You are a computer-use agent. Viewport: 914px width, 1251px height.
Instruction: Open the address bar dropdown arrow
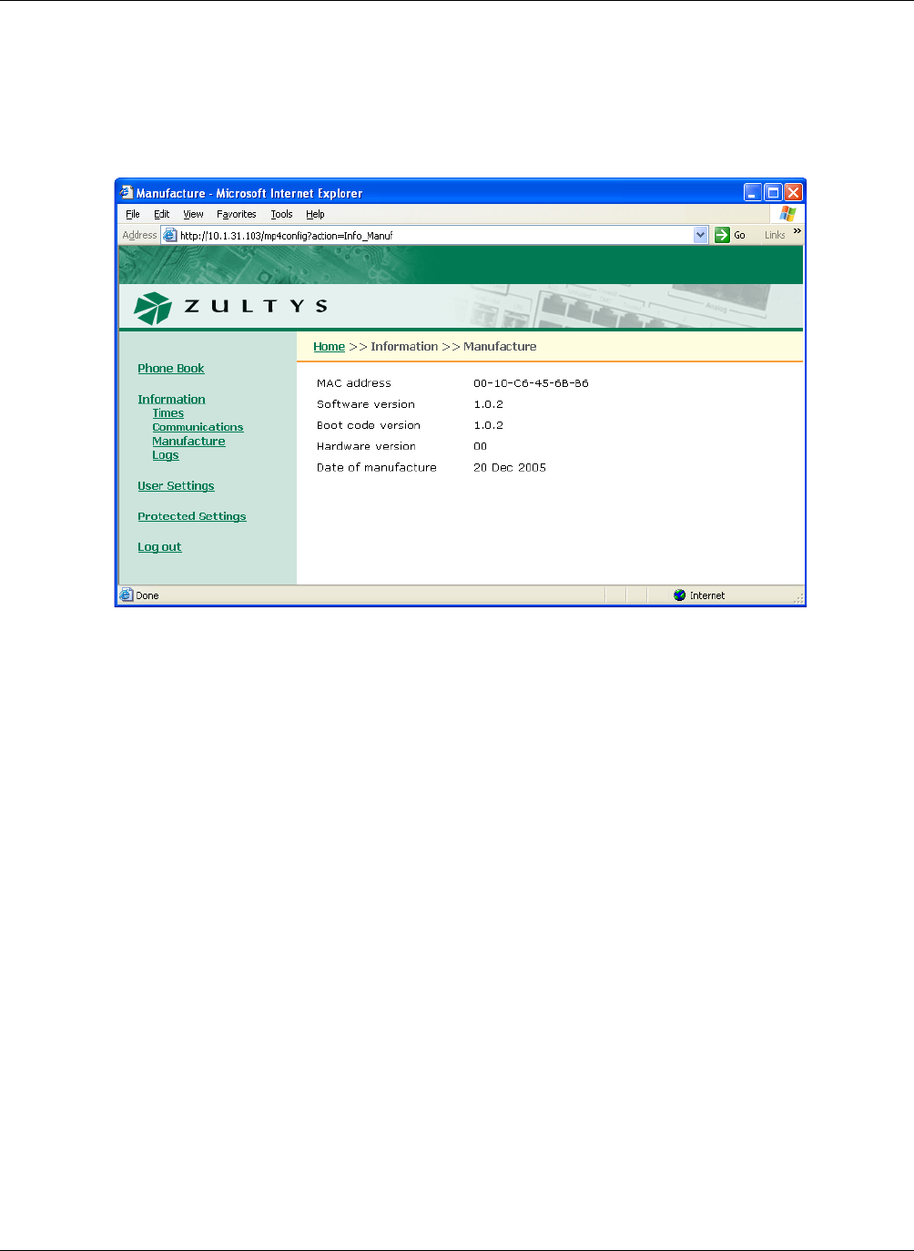700,235
